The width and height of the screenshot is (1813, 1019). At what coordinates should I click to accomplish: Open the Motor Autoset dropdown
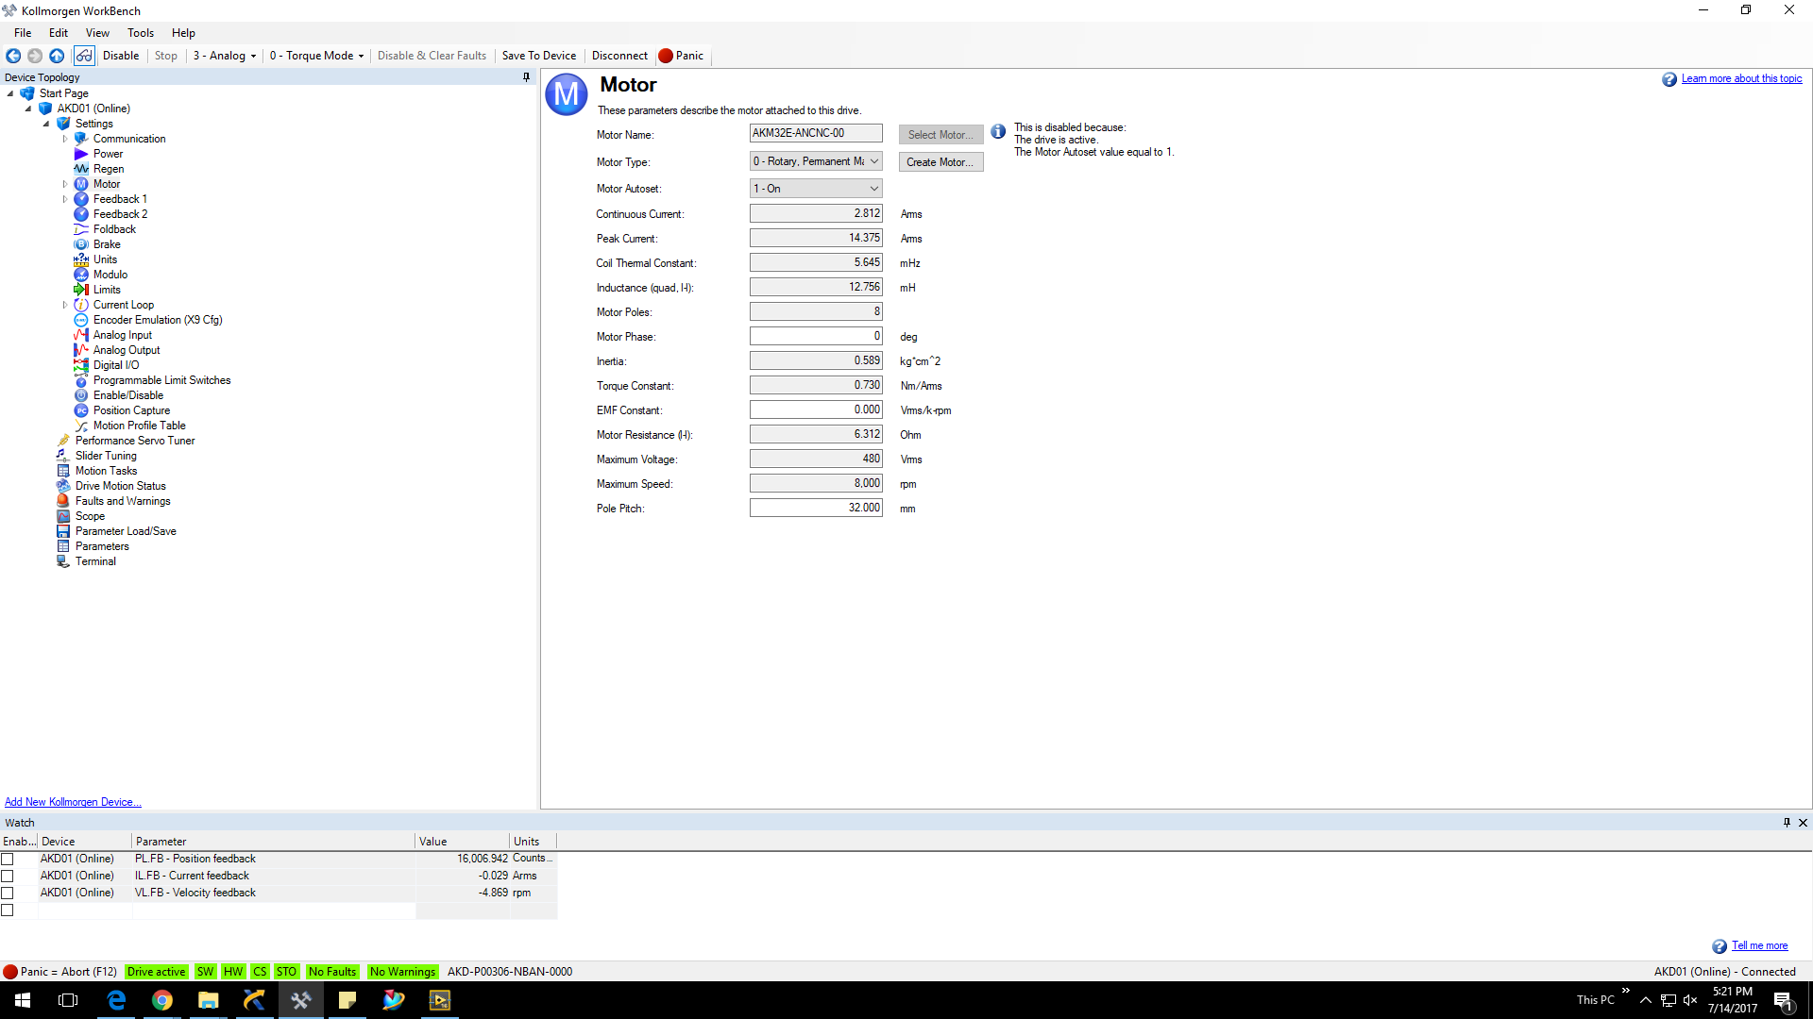click(x=816, y=189)
